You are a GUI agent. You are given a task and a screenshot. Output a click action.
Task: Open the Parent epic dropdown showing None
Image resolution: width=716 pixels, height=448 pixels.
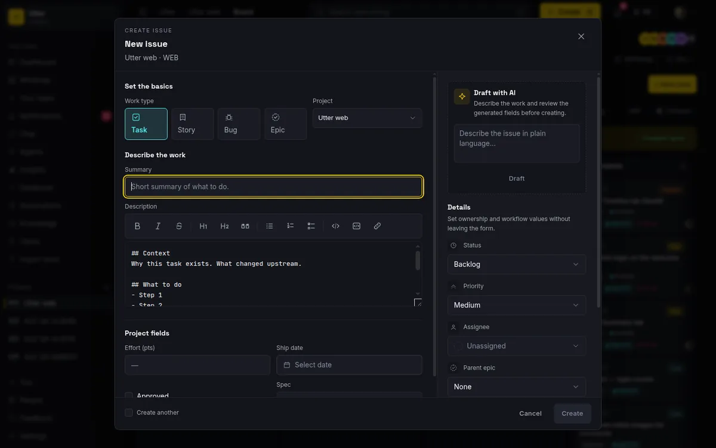point(517,386)
